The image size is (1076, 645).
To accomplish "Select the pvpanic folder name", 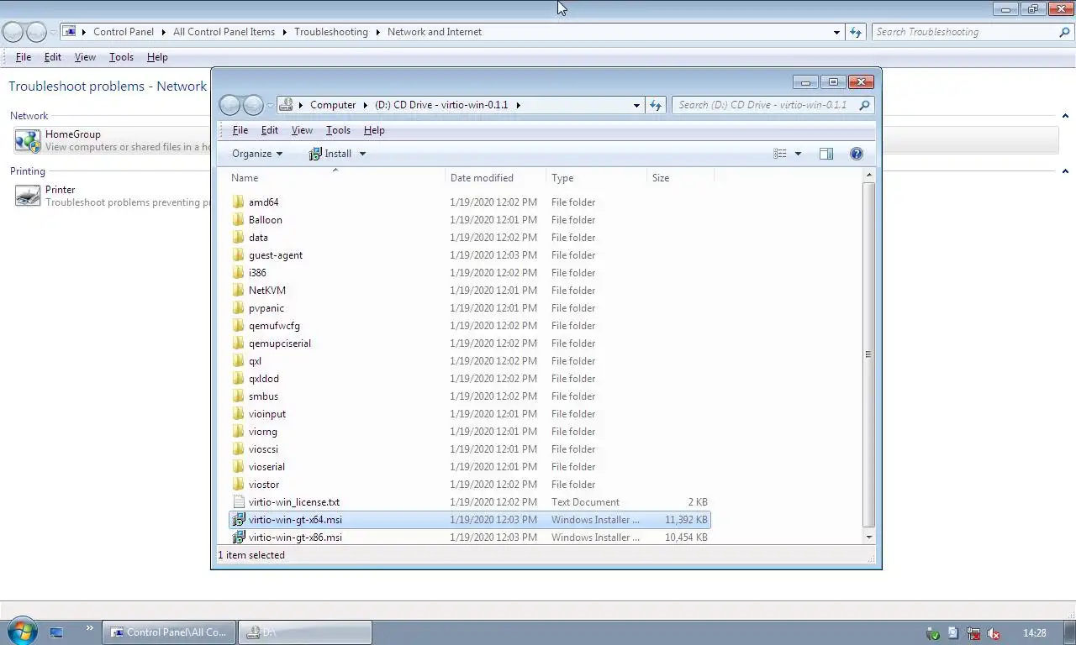I will tap(266, 308).
